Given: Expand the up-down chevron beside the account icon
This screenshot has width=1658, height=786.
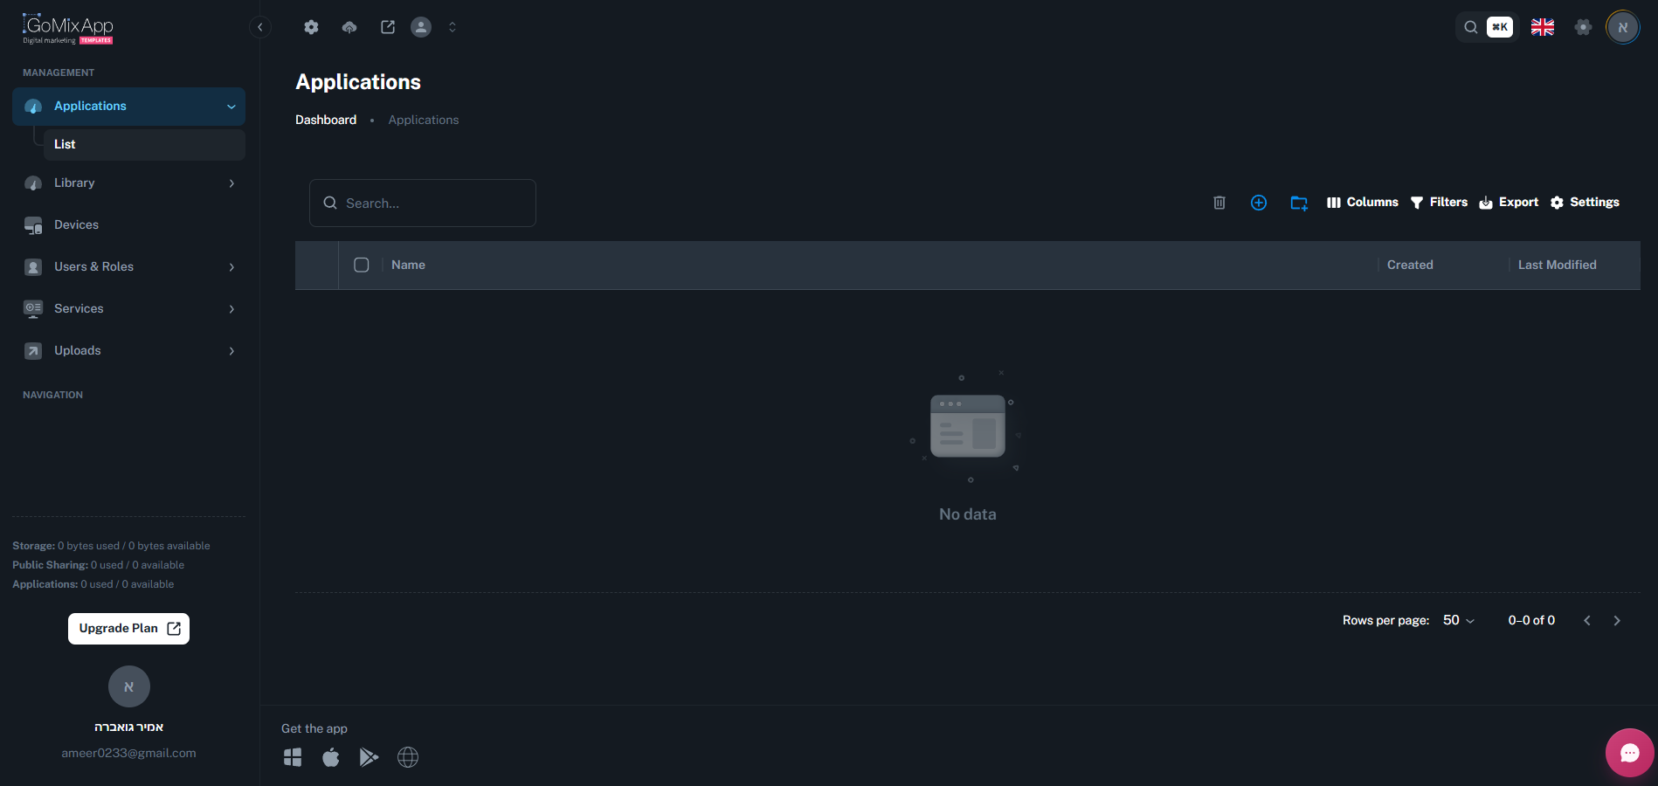Looking at the screenshot, I should click(452, 27).
